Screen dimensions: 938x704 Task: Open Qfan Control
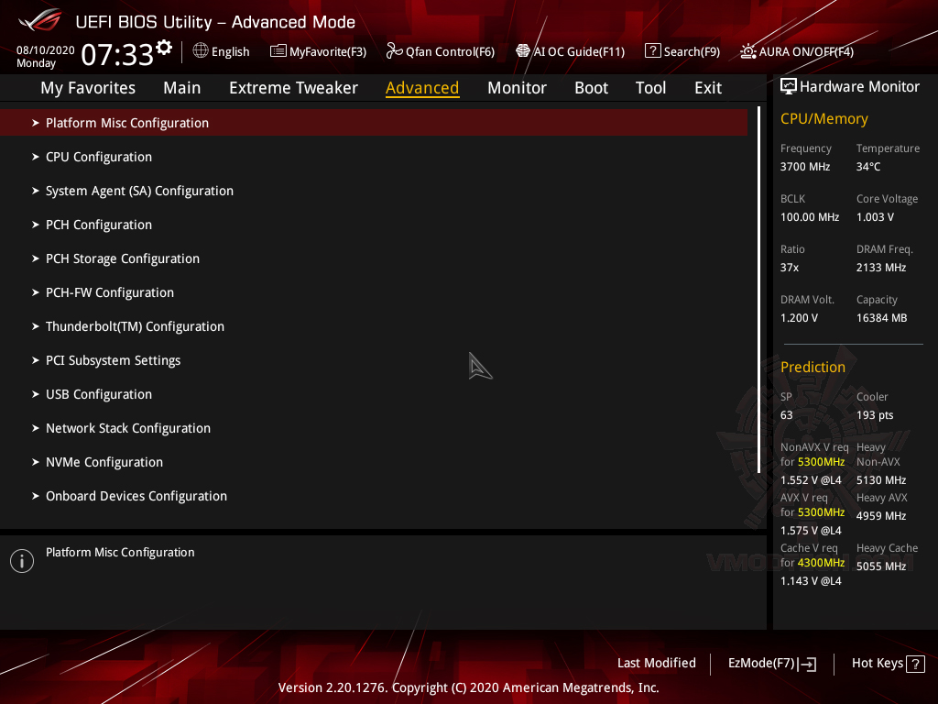point(440,51)
